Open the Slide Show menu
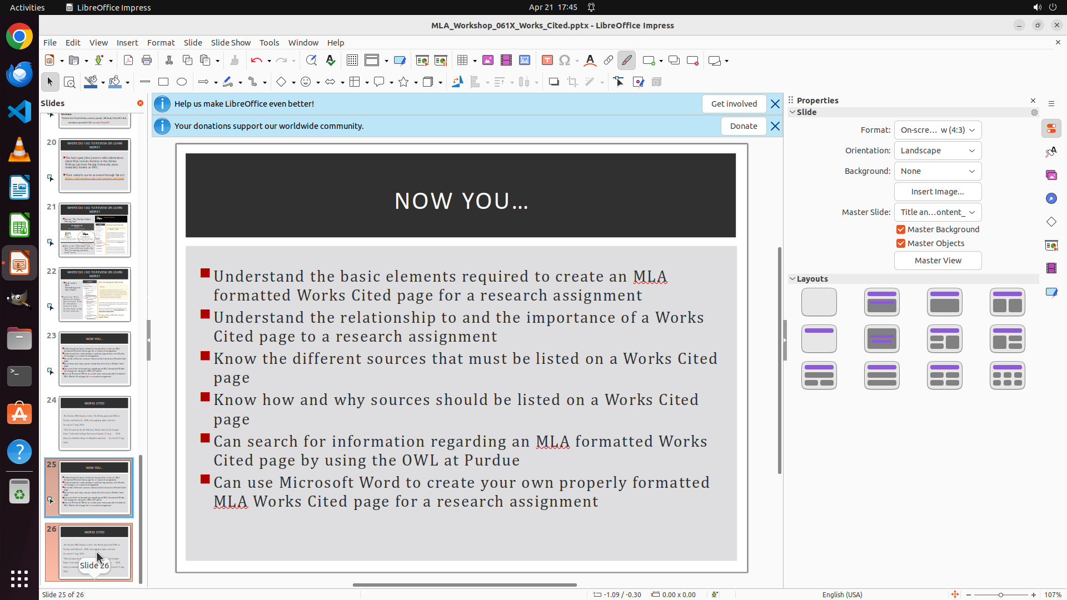The image size is (1067, 600). tap(231, 43)
